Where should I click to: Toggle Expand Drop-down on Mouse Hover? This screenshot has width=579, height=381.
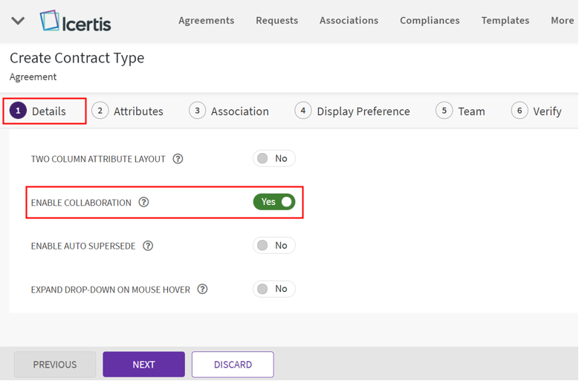coord(274,289)
